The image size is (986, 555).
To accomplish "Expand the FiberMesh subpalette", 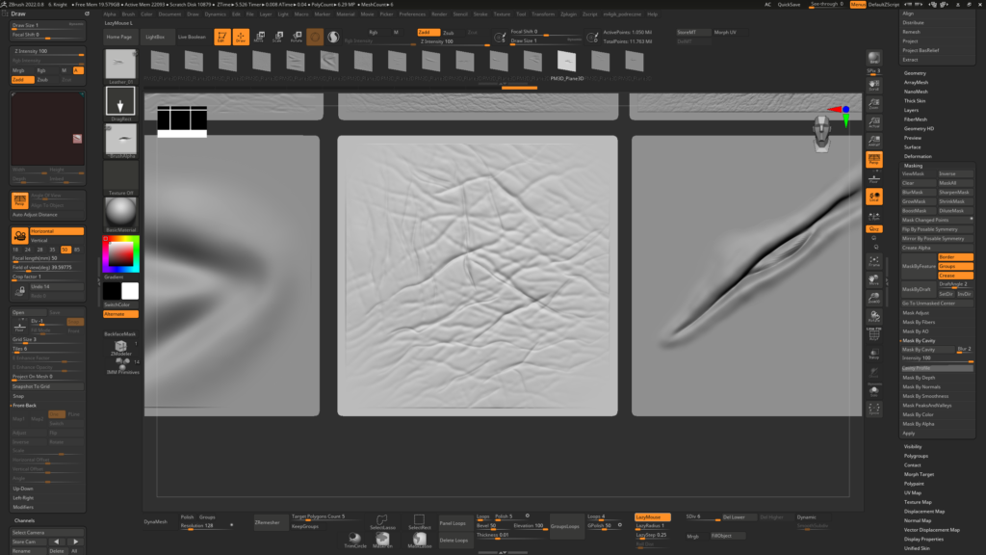I will (x=916, y=119).
